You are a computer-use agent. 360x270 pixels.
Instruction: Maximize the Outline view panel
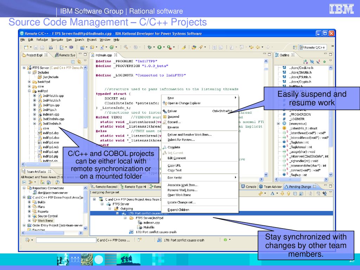point(330,54)
